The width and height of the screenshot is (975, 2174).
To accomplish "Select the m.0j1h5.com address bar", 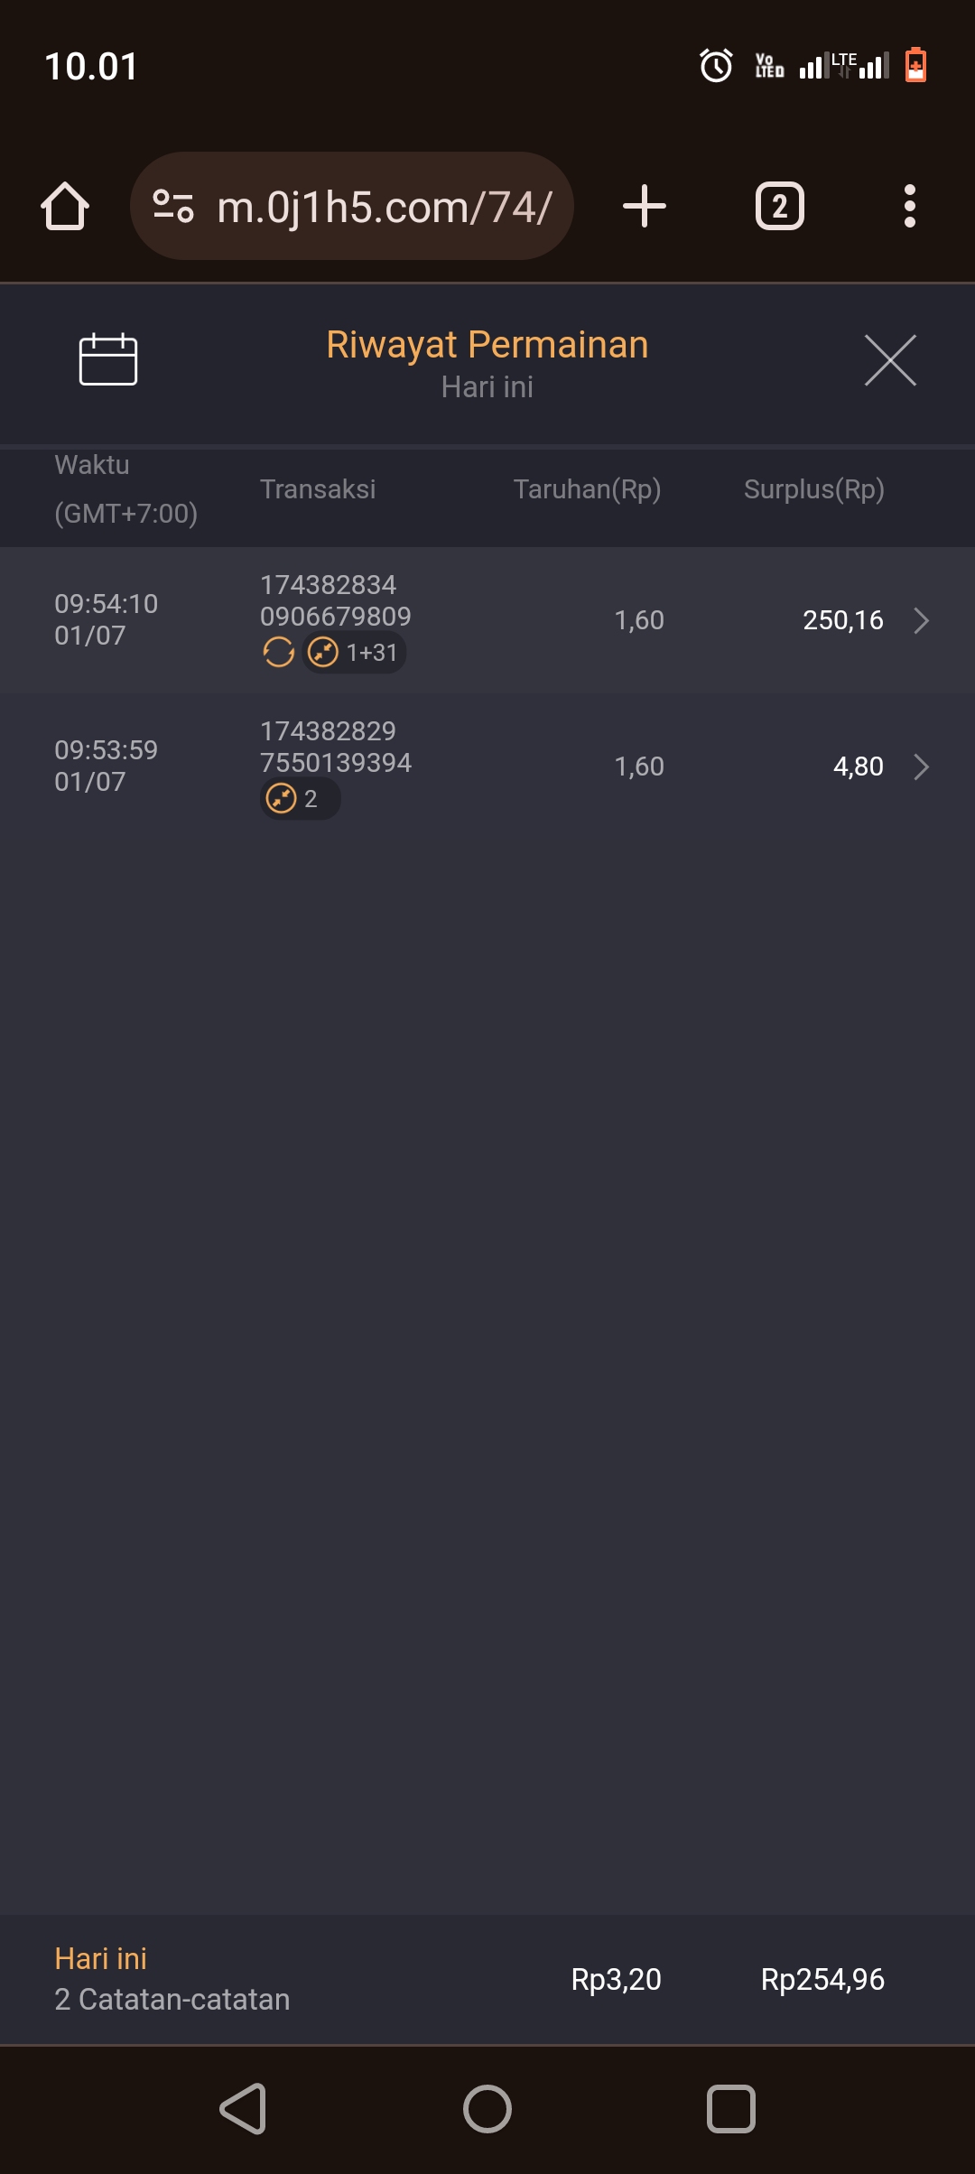I will point(385,207).
